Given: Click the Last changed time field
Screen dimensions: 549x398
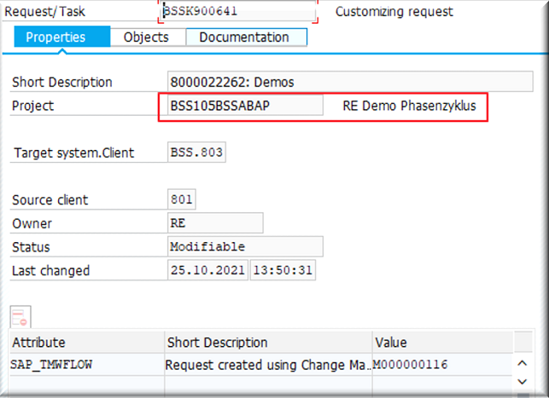Looking at the screenshot, I should [x=281, y=271].
